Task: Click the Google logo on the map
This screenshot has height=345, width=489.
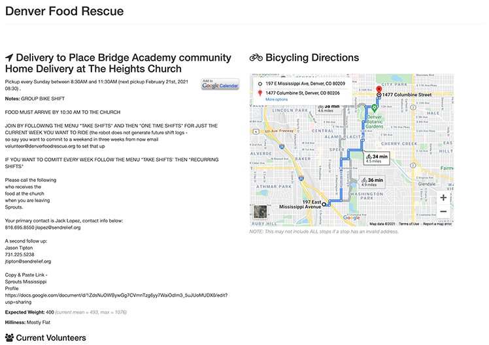Action: (352, 218)
